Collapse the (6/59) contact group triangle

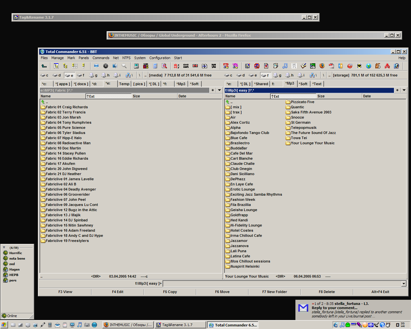tap(4, 247)
